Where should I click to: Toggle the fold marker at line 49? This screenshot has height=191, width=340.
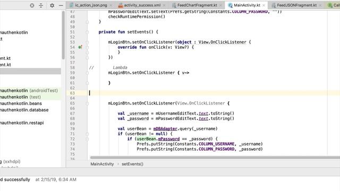click(x=87, y=22)
